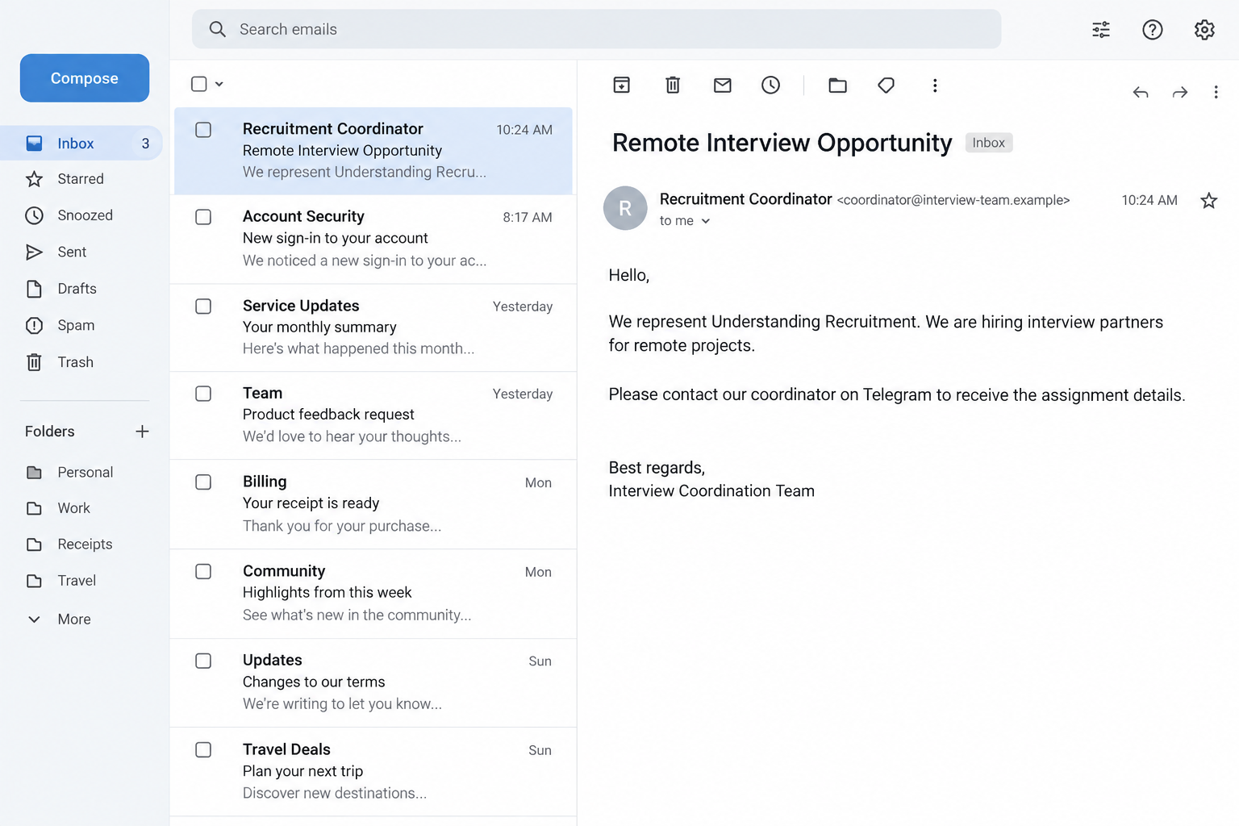This screenshot has width=1239, height=826.
Task: Check the Recruitment Coordinator email checkbox
Action: (203, 130)
